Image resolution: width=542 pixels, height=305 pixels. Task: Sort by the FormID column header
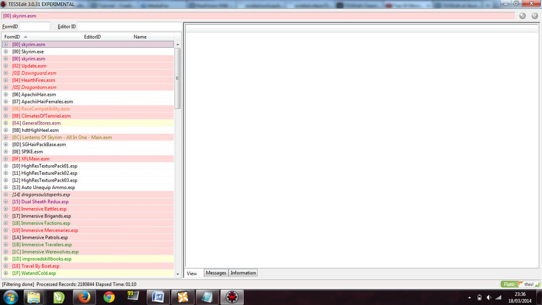click(x=41, y=37)
